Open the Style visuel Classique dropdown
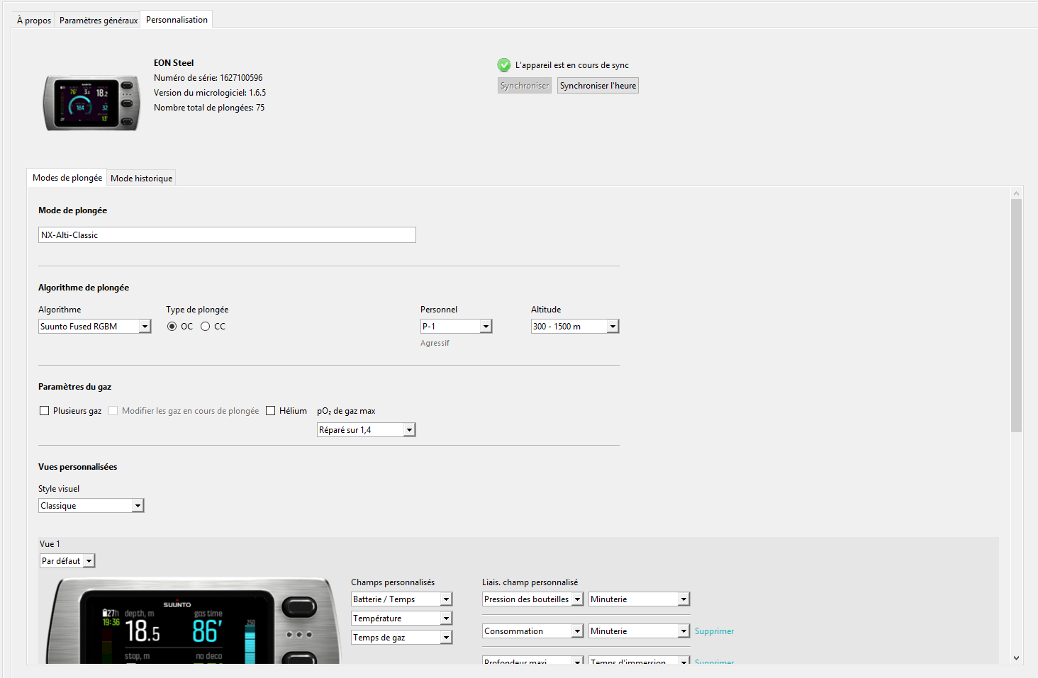1038x678 pixels. click(x=91, y=506)
